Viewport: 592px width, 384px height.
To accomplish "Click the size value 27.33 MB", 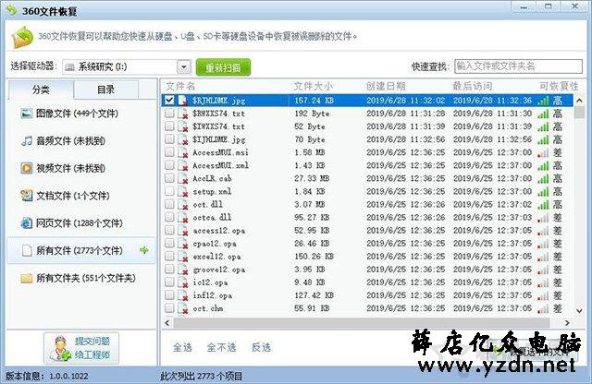I will coord(312,178).
